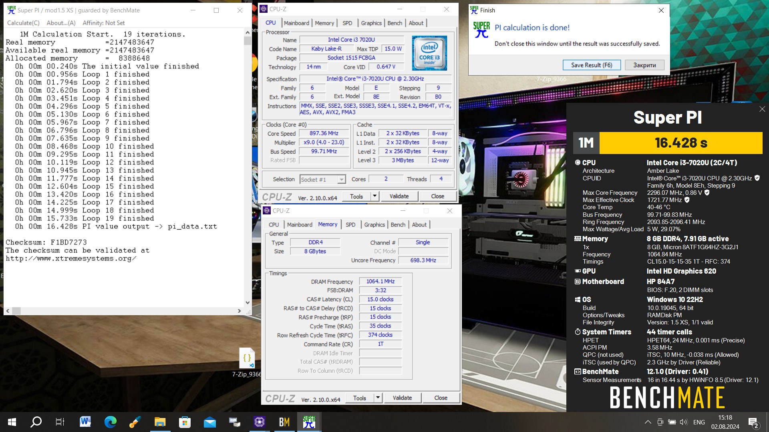Click DRAM Frequency value field

click(380, 281)
